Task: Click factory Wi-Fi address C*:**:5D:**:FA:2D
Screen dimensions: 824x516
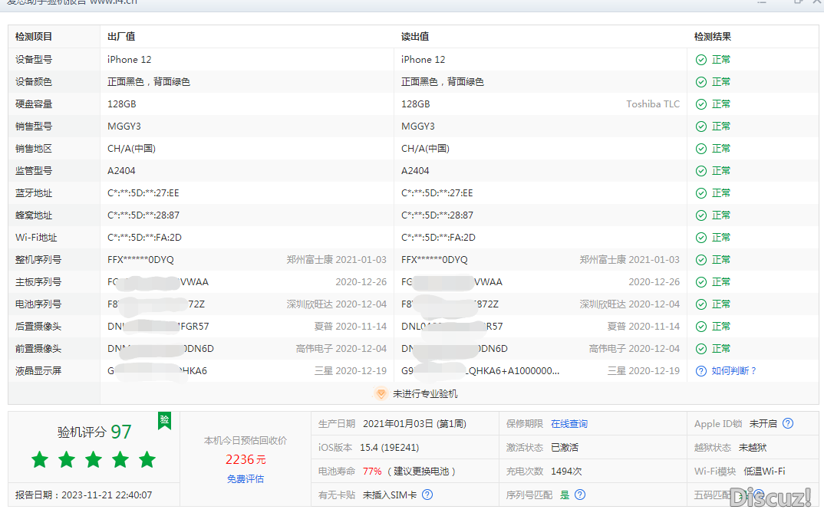Action: [x=144, y=238]
